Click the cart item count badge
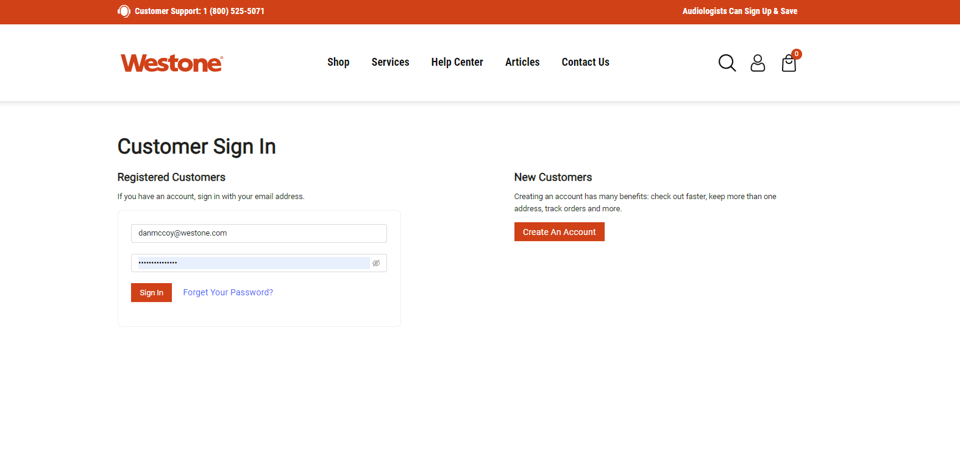The height and width of the screenshot is (453, 960). pyautogui.click(x=797, y=54)
